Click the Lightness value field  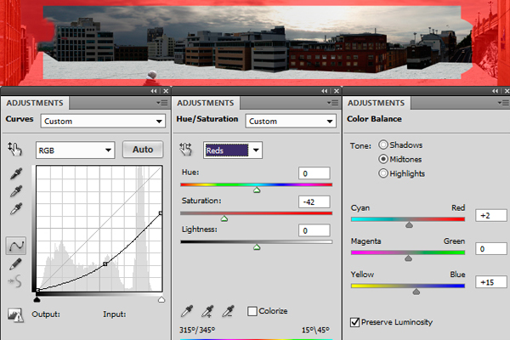click(x=314, y=230)
